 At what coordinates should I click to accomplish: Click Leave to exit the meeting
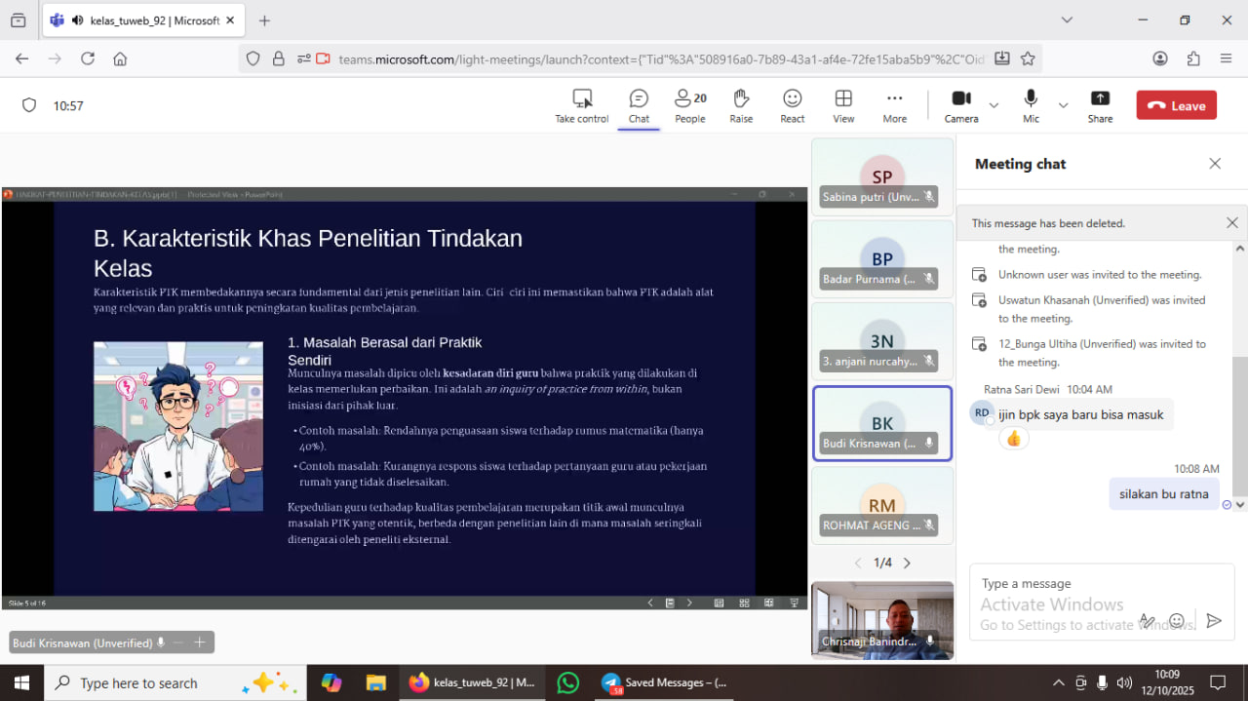pyautogui.click(x=1176, y=104)
